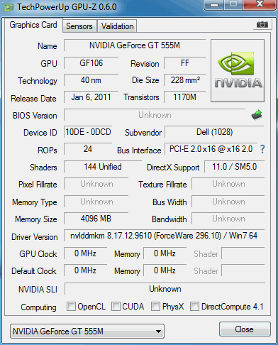Click the BIOS save chip icon
278x345 pixels.
(x=257, y=115)
